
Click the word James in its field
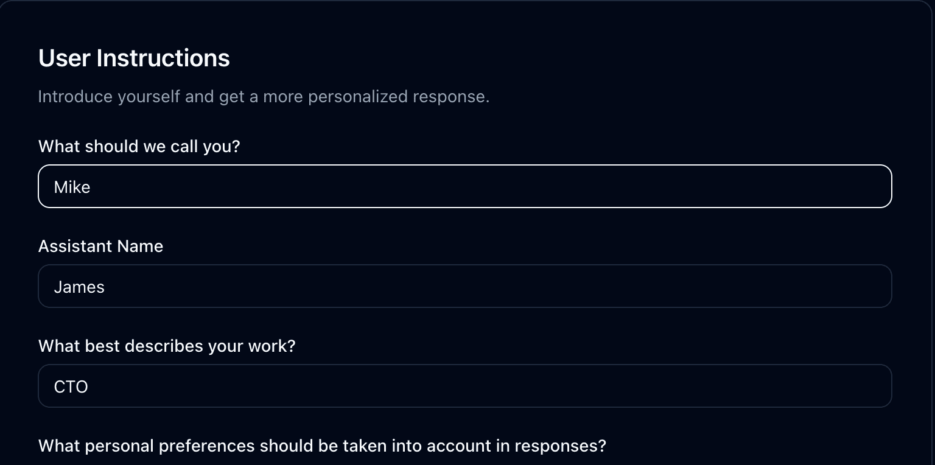pos(79,286)
